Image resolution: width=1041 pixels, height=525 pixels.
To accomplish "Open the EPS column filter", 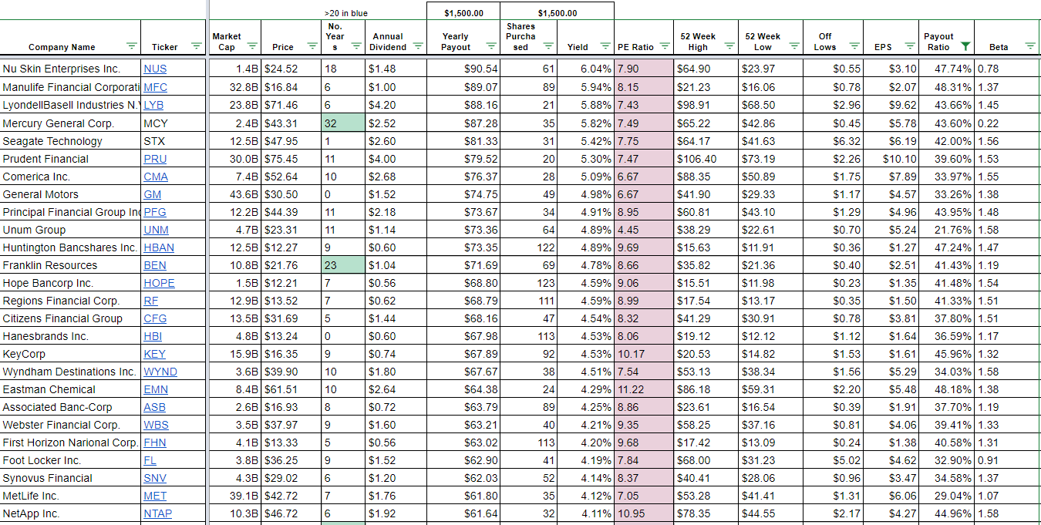I will [x=909, y=46].
